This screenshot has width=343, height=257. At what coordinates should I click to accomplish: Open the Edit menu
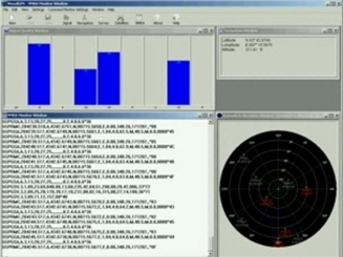click(14, 10)
